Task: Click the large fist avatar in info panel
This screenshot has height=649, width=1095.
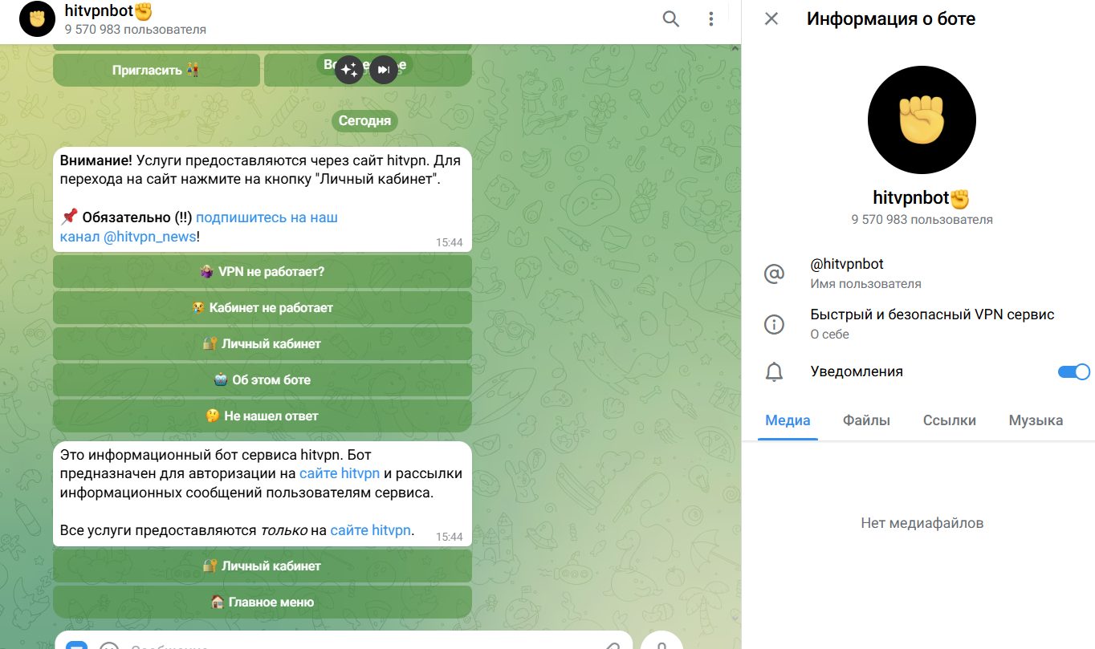Action: [922, 120]
